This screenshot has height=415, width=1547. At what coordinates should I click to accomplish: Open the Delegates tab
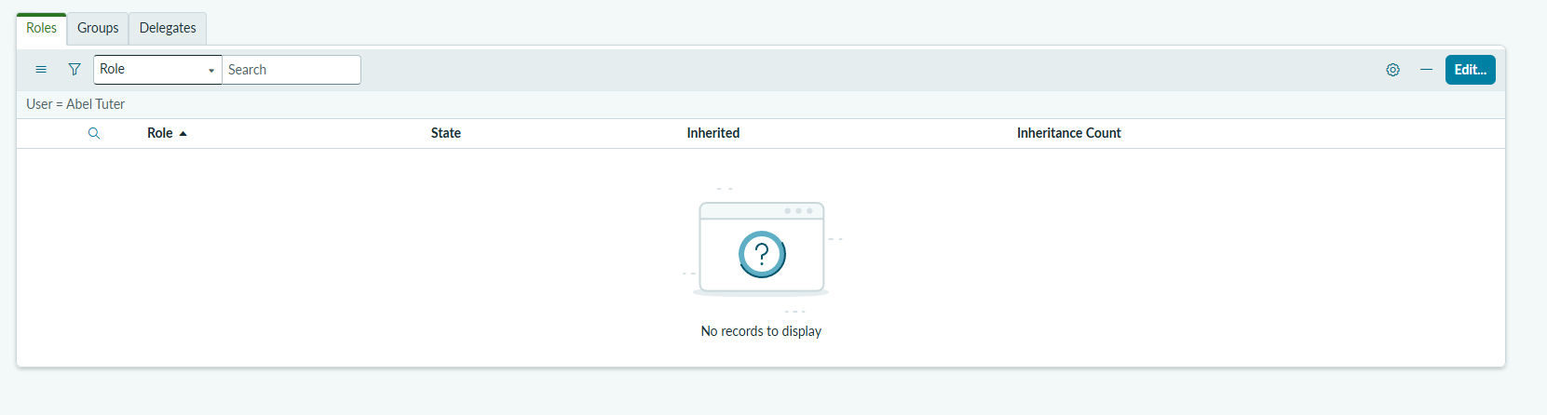point(168,28)
